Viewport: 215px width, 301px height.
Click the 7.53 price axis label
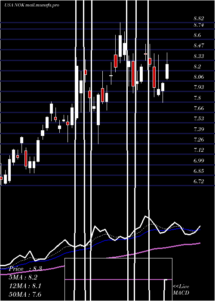point(199,119)
